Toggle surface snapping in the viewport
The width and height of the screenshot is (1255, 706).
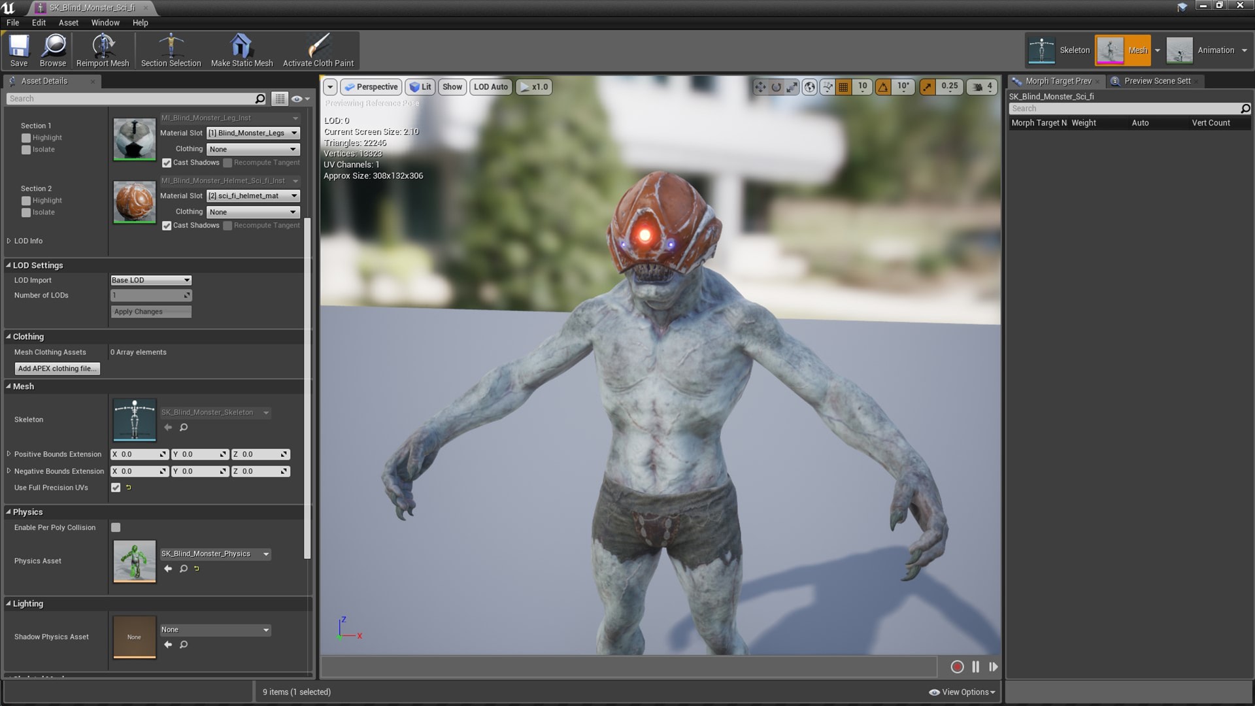click(827, 86)
